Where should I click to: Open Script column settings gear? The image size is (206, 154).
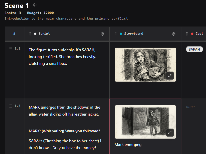click(102, 34)
